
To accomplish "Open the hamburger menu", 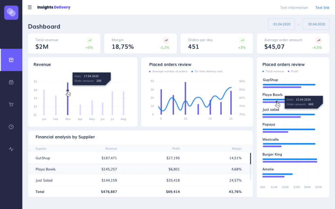I will [x=30, y=7].
